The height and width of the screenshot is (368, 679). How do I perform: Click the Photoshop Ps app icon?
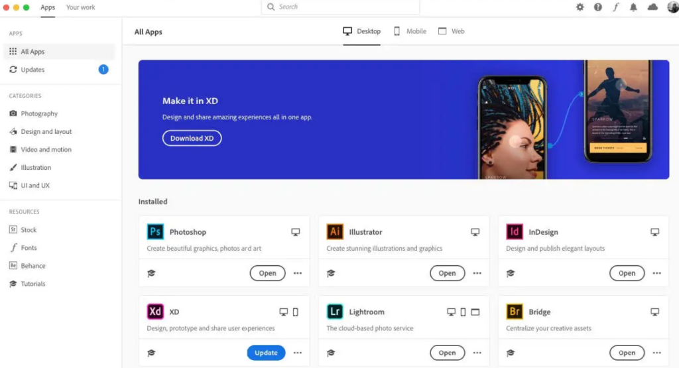(155, 231)
